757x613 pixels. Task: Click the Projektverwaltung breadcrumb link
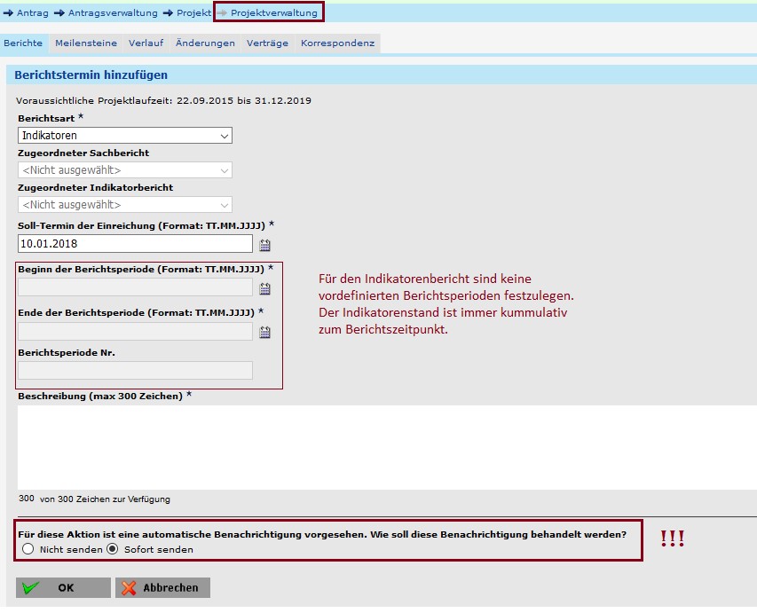click(x=273, y=12)
